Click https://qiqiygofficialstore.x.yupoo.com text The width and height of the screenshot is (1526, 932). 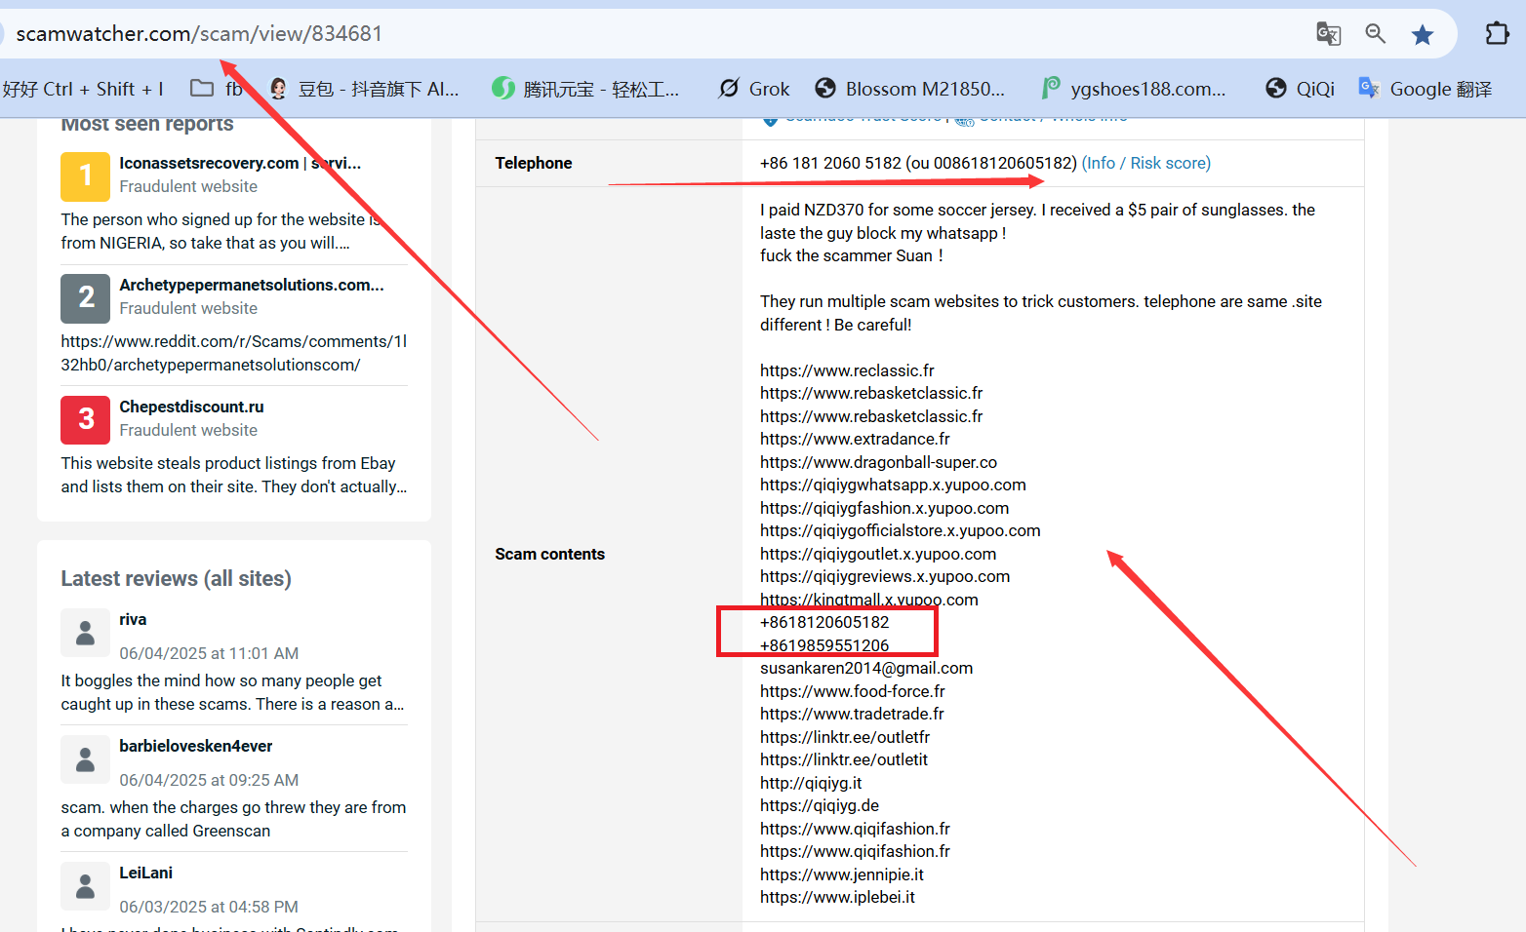pyautogui.click(x=901, y=530)
